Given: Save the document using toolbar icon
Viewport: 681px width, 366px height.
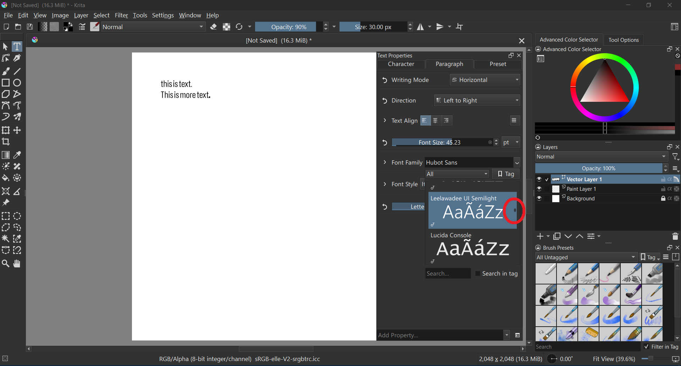Looking at the screenshot, I should (x=30, y=27).
